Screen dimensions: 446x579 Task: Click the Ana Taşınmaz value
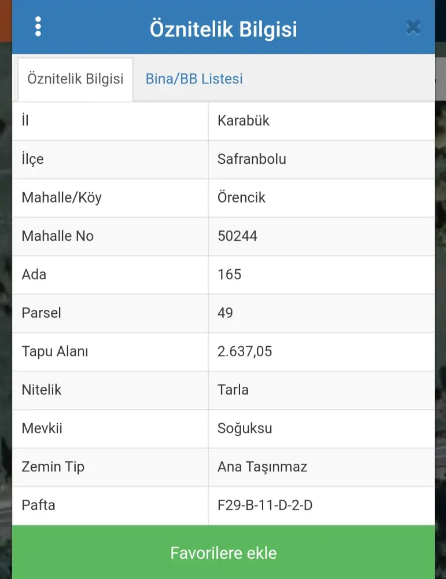pyautogui.click(x=262, y=467)
